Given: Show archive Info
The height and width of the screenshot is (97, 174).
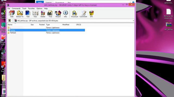Looking at the screenshot, I should [x=65, y=14].
